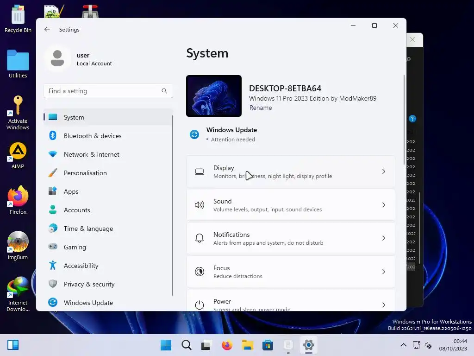Viewport: 474px width, 356px height.
Task: Select the Activate Windows key shortcut
Action: tap(18, 113)
